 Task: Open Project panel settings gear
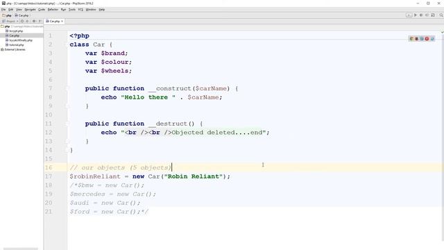pos(34,21)
